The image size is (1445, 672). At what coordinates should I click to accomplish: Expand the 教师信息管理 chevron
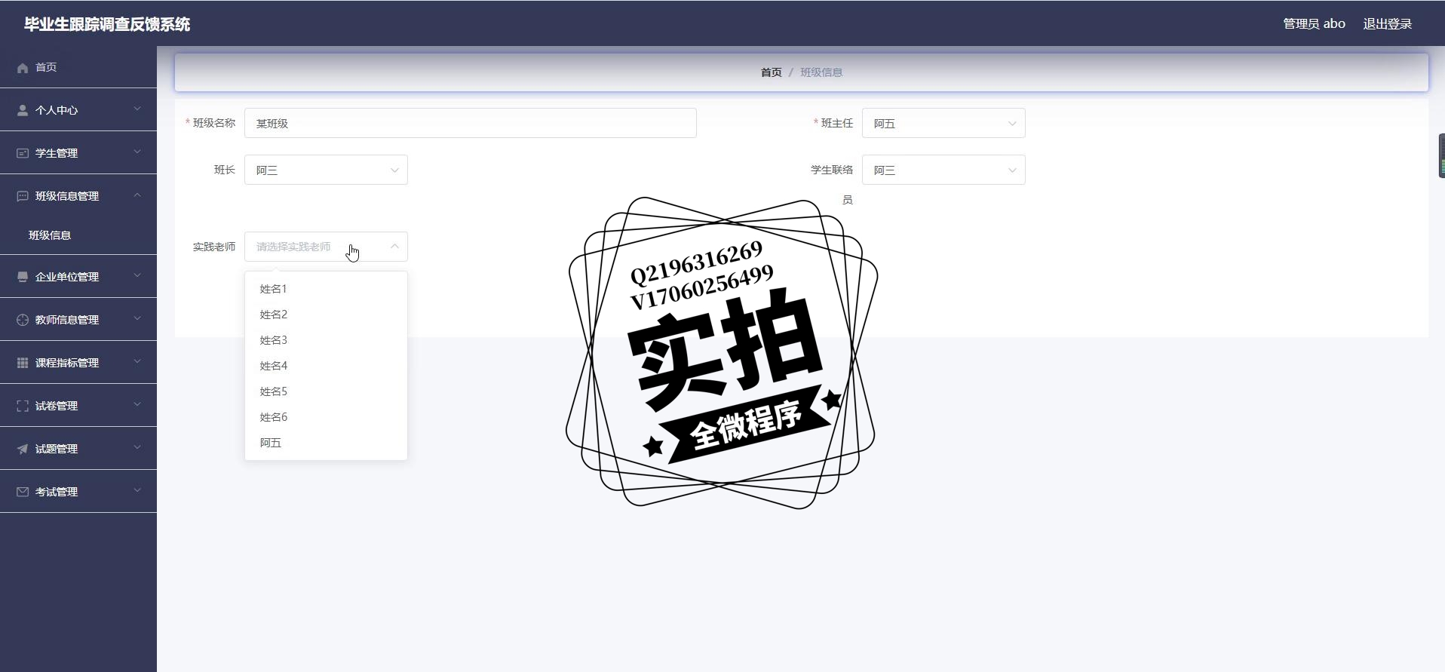[137, 319]
